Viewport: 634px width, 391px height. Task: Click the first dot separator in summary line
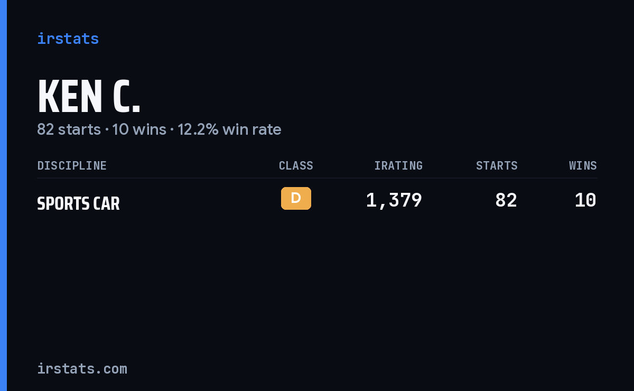(x=106, y=130)
